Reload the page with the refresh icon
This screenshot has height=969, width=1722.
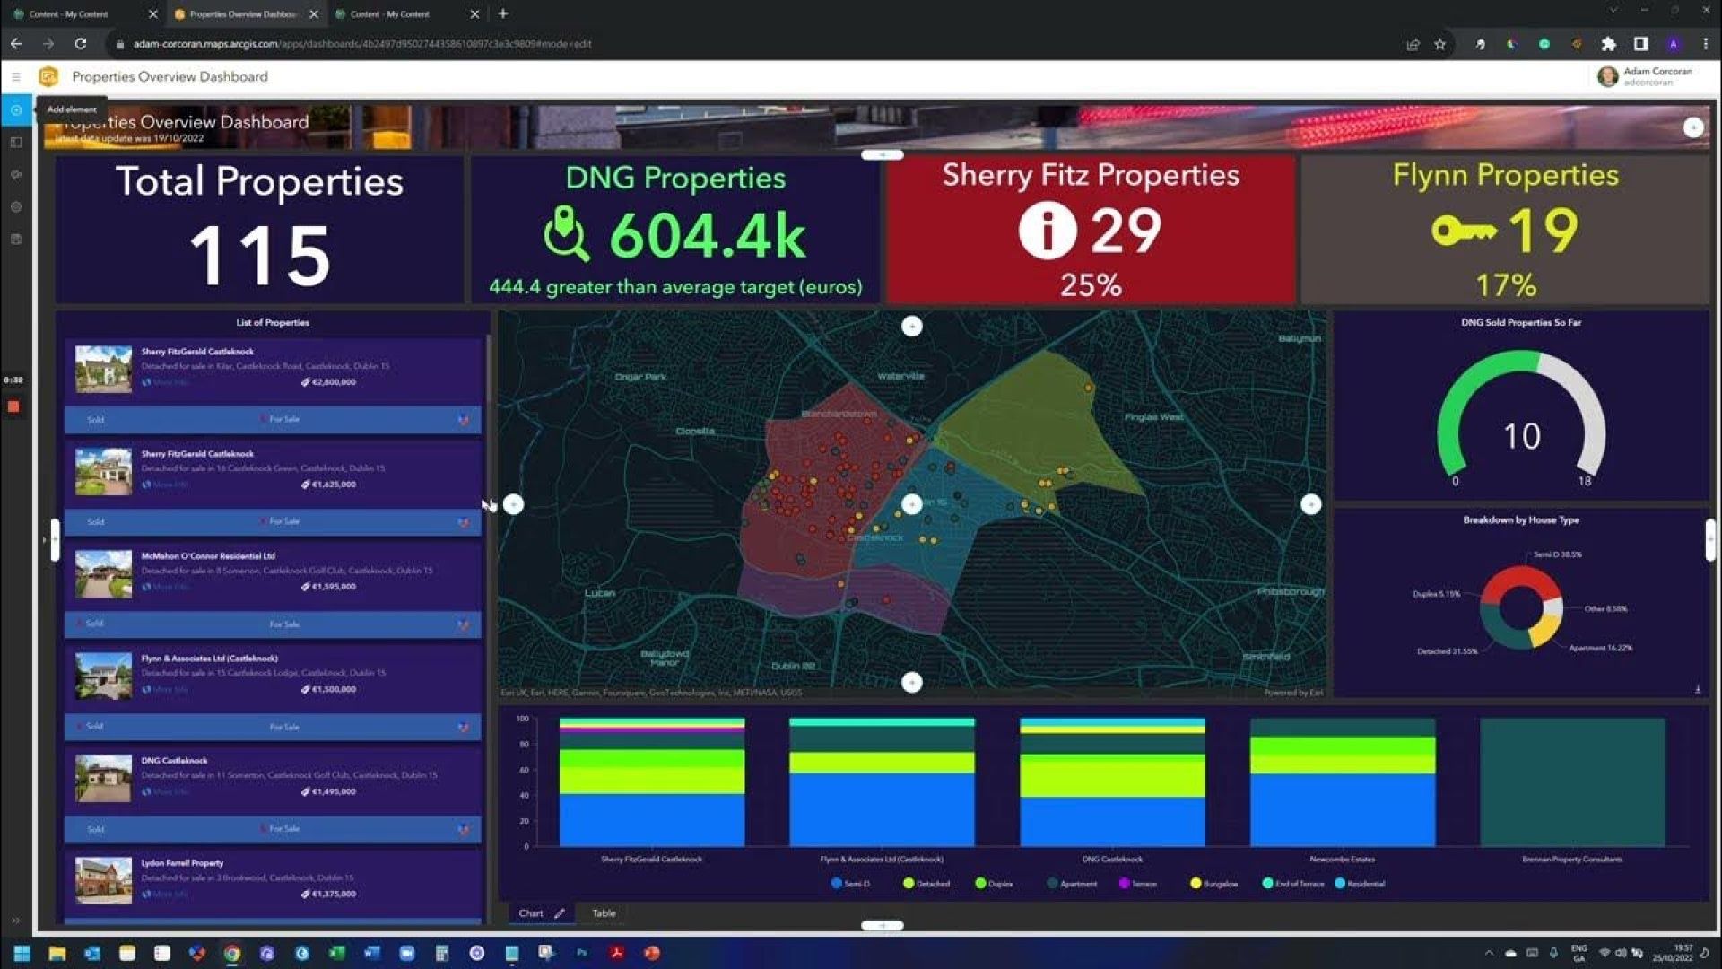pyautogui.click(x=81, y=43)
